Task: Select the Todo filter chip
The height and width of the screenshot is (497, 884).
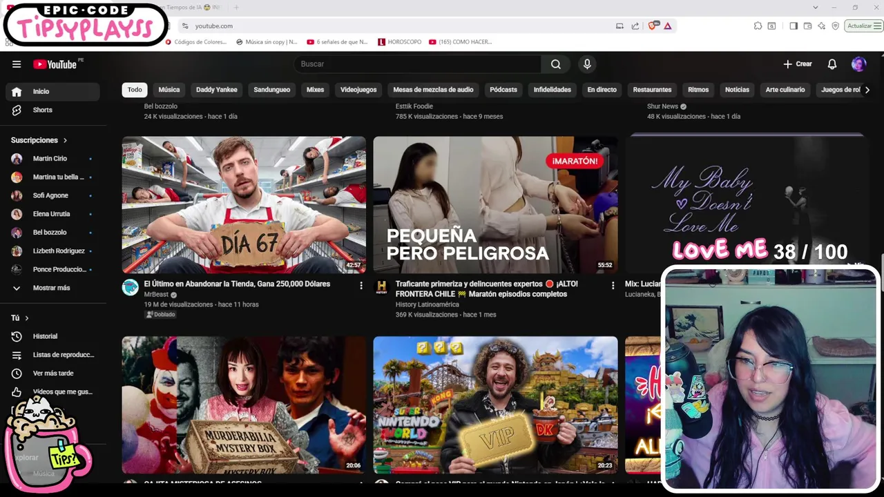Action: [x=135, y=90]
